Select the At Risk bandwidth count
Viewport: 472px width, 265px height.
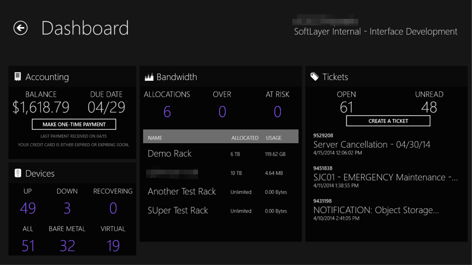pos(278,112)
